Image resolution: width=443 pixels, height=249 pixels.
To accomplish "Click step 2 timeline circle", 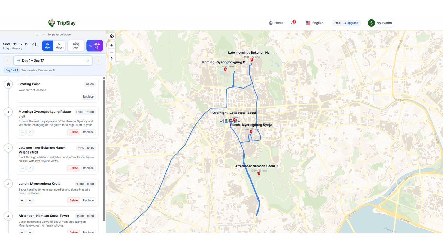I will 8,148.
